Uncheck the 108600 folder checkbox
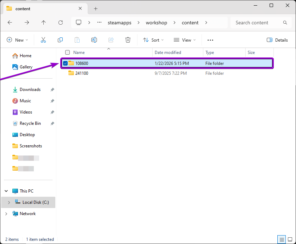This screenshot has height=244, width=296. [65, 63]
